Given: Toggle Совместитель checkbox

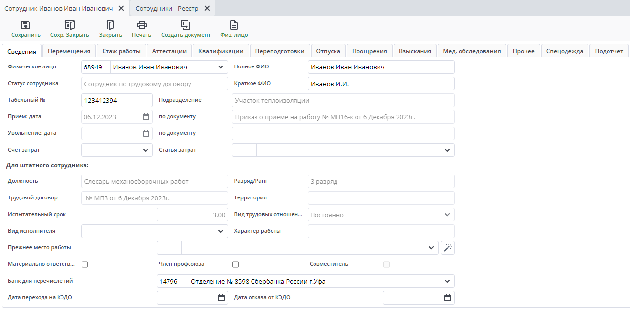Looking at the screenshot, I should click(387, 264).
